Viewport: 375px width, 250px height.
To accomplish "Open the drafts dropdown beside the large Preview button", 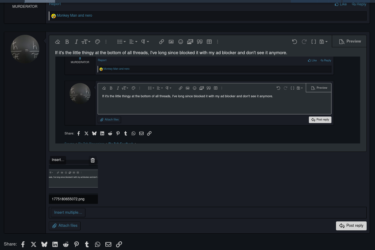I will tap(323, 42).
